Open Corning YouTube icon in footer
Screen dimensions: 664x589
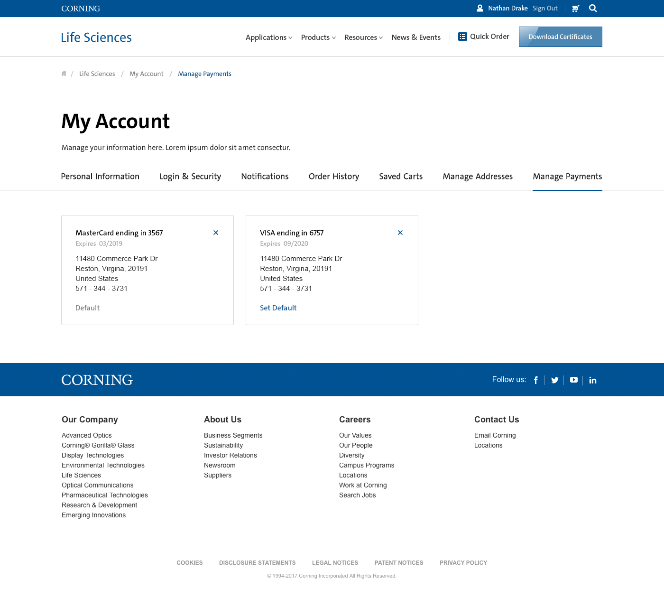tap(574, 380)
